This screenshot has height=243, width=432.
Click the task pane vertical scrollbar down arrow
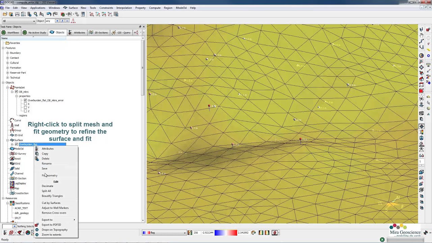143,220
